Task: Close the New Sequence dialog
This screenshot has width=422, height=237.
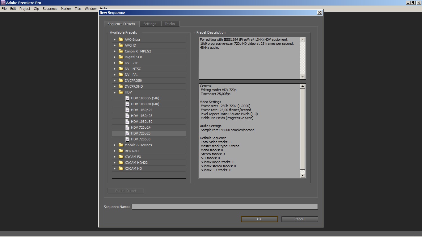Action: tap(320, 13)
